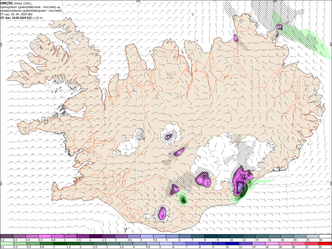This screenshot has width=332, height=249.
Task: Pick upper legend swatch between 3 and 3.5
Action: click(121, 236)
